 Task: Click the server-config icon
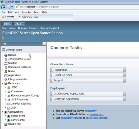point(9,120)
